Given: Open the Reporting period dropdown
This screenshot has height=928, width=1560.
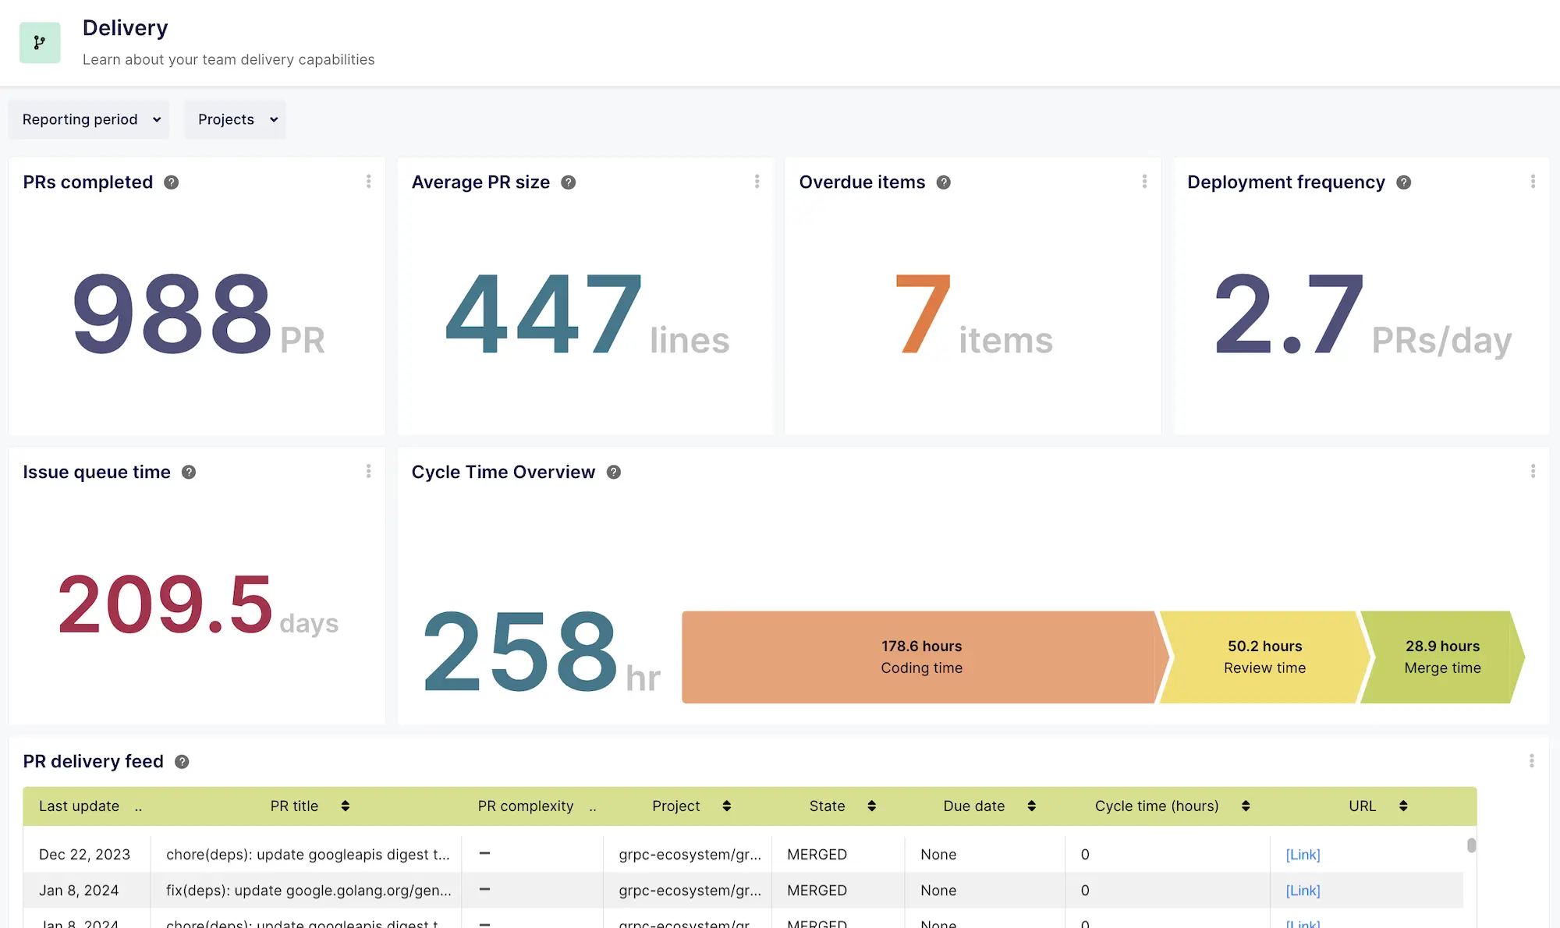Looking at the screenshot, I should [88, 119].
